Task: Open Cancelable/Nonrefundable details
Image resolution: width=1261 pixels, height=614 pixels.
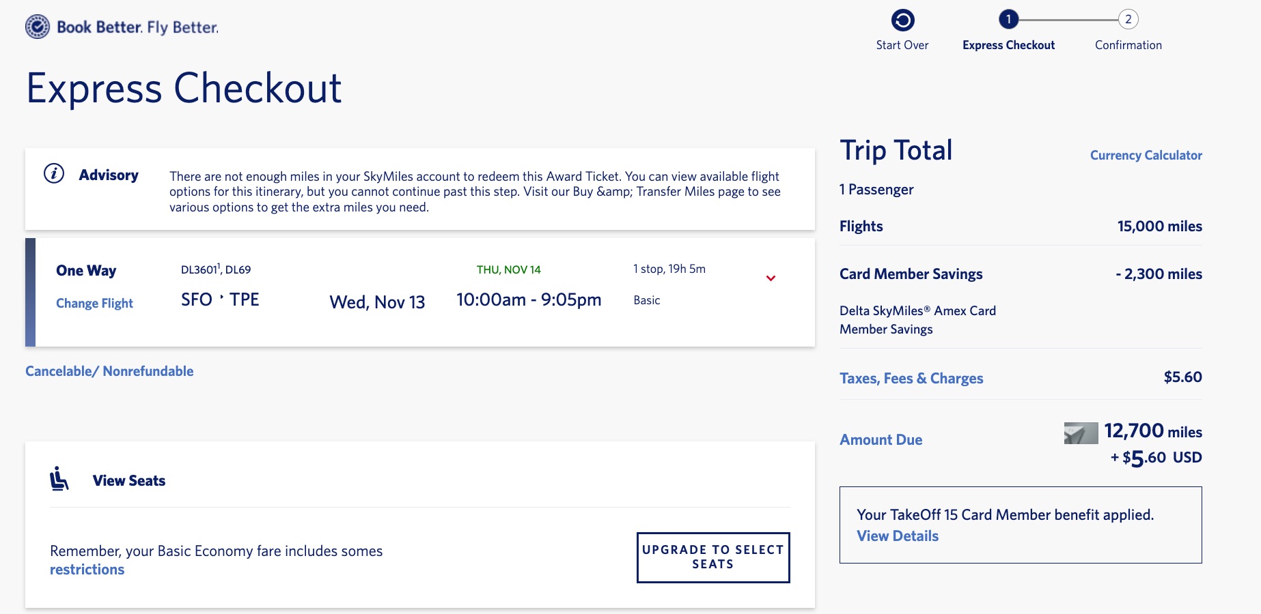Action: [x=109, y=370]
